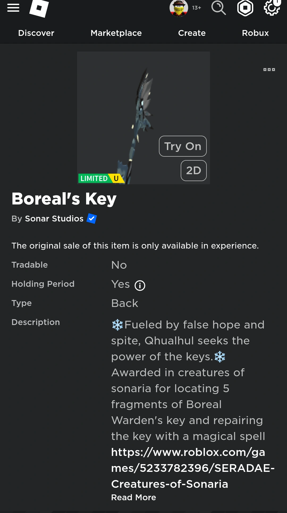Select the Discover navigation item

pos(36,33)
